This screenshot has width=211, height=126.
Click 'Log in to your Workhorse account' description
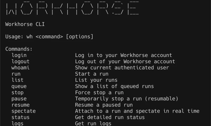[x=123, y=55]
